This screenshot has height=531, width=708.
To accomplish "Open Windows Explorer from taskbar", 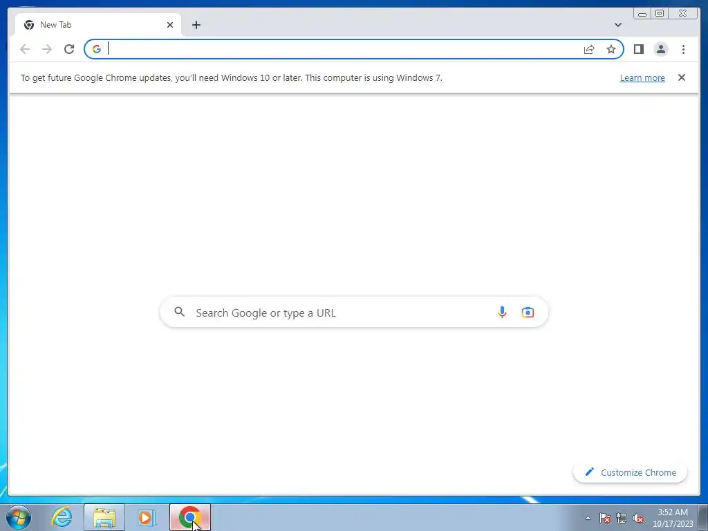I will coord(104,517).
